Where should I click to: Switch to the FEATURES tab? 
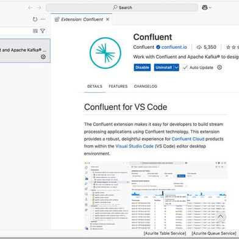point(118,87)
